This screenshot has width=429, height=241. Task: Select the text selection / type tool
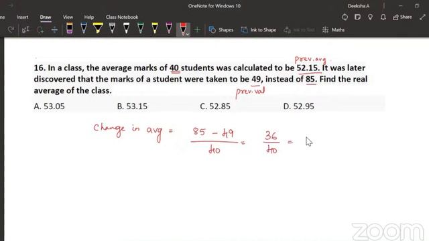click(x=25, y=29)
